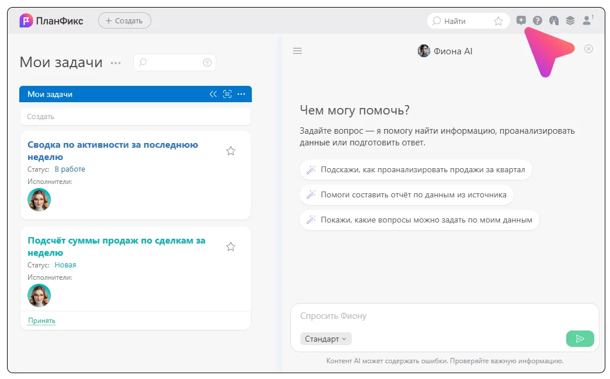The image size is (610, 379).
Task: Open the three-dot menu in blue column header
Action: [x=241, y=94]
